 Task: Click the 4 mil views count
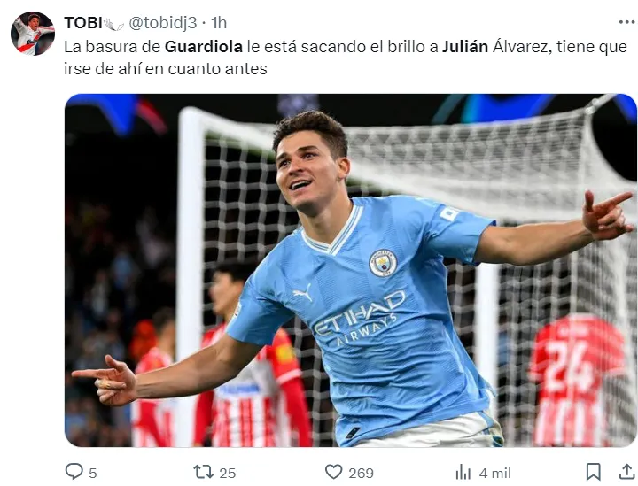click(494, 473)
